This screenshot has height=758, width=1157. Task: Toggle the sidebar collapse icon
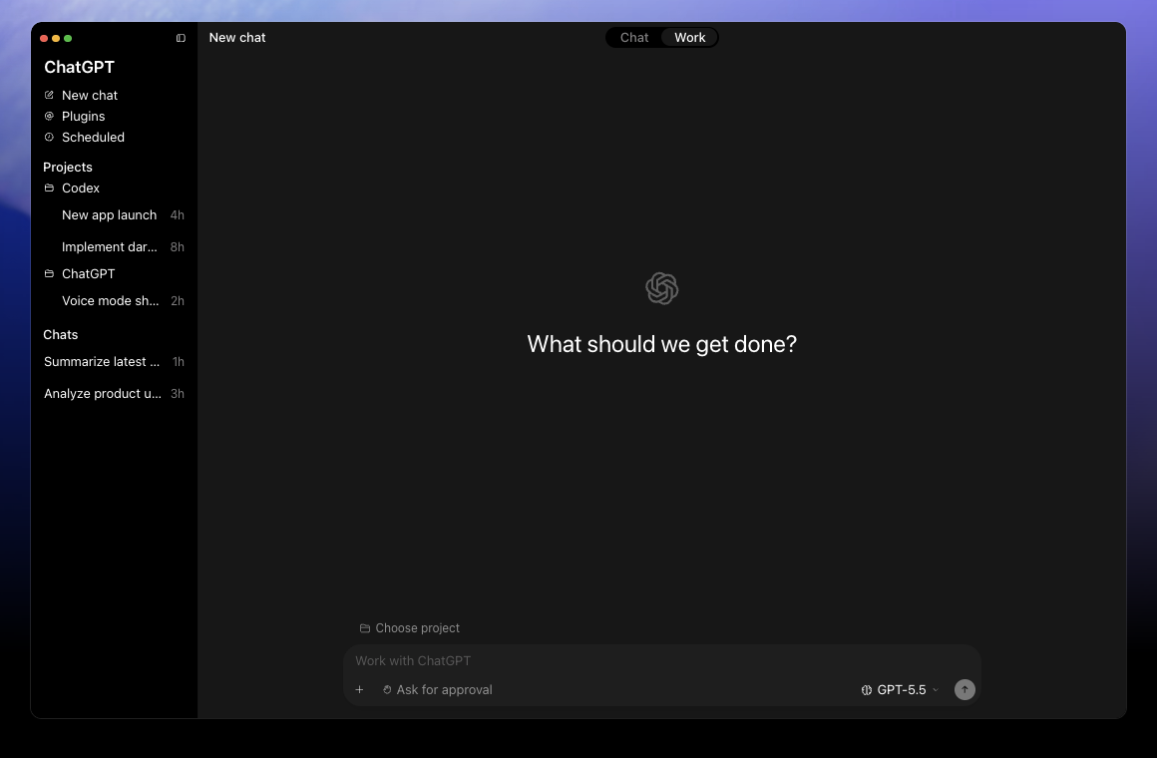click(181, 38)
